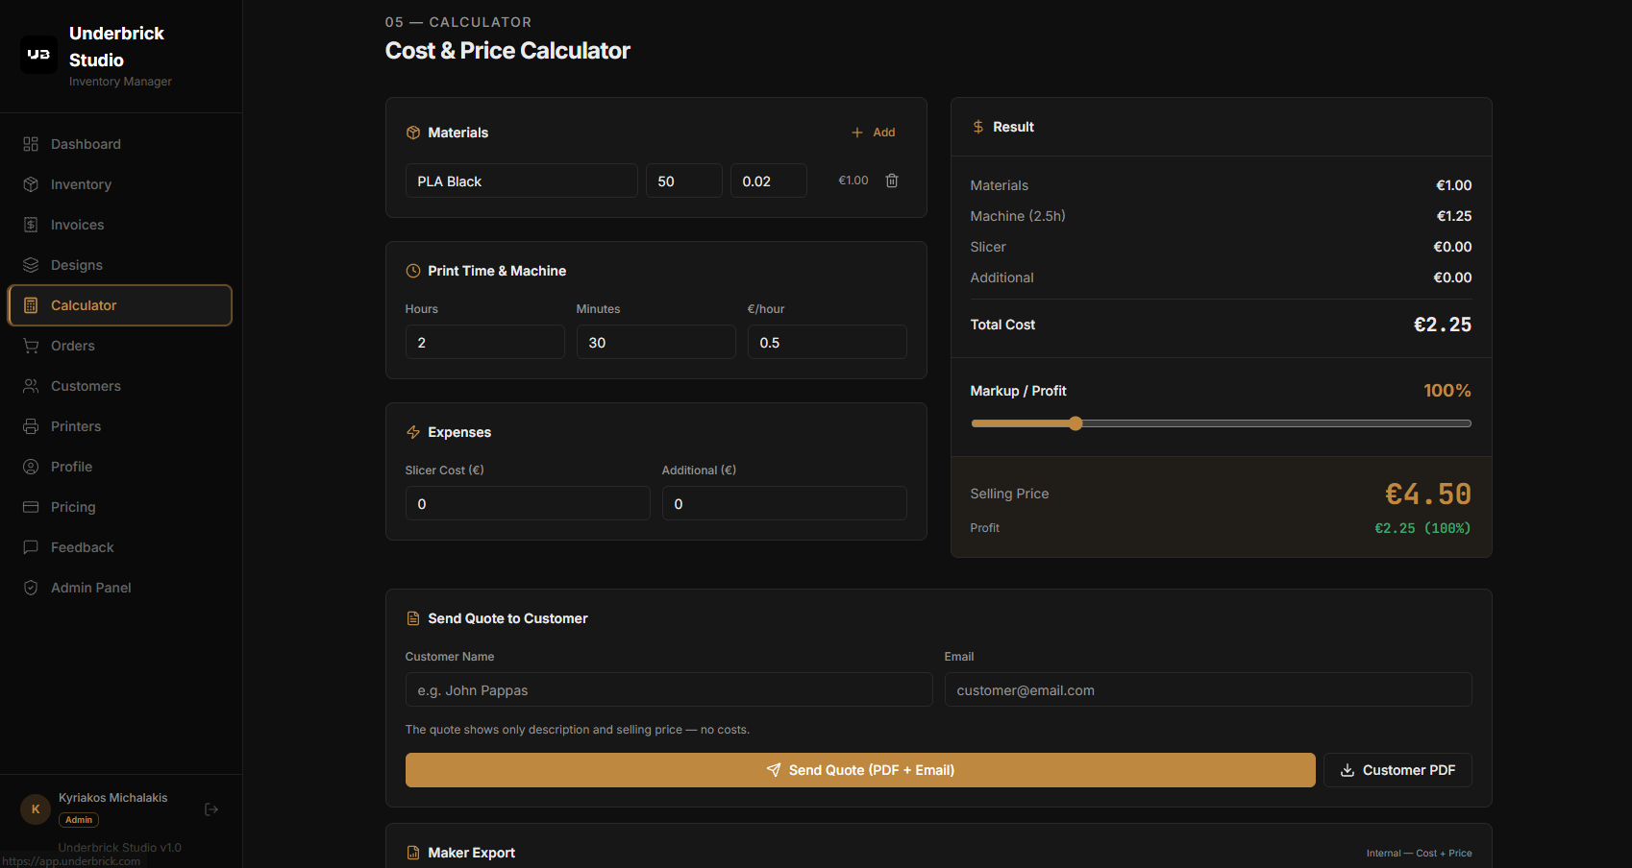The image size is (1632, 868).
Task: Click the Customer Name field
Action: 669,689
